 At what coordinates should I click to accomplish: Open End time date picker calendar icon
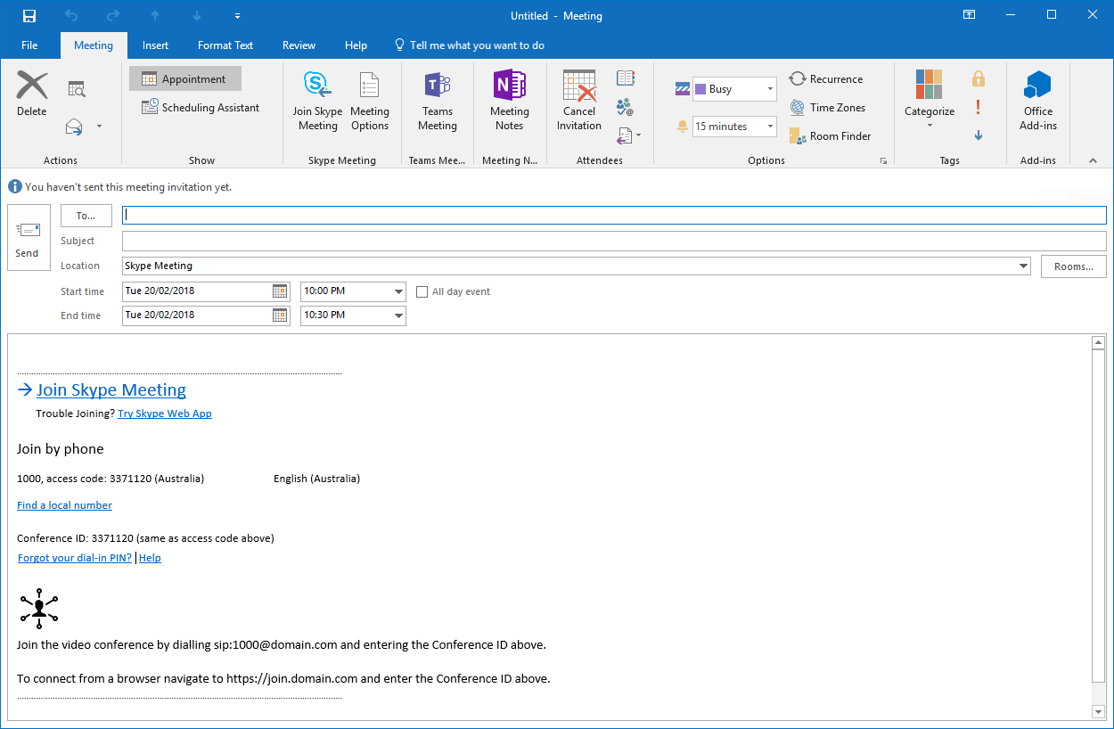click(x=280, y=315)
